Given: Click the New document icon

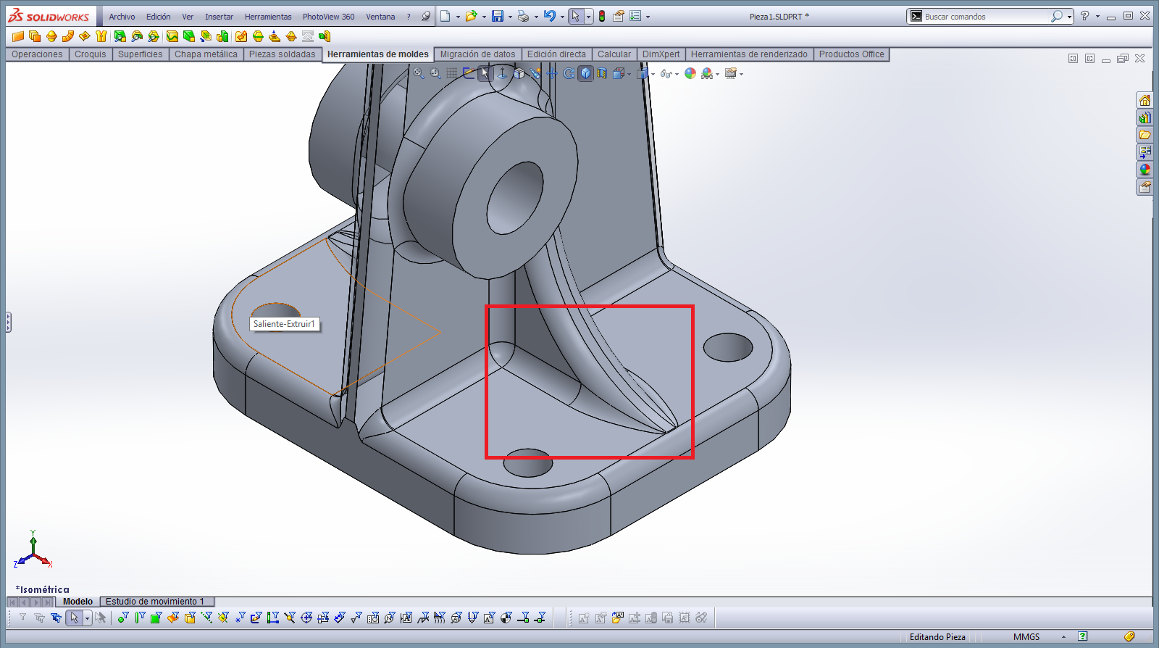Looking at the screenshot, I should click(x=445, y=16).
